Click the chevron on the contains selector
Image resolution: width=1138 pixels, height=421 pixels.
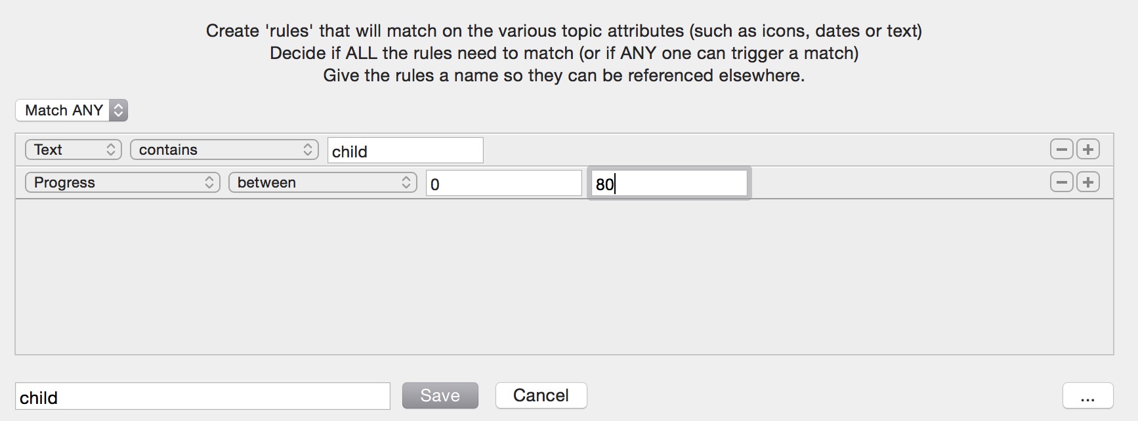pos(306,150)
